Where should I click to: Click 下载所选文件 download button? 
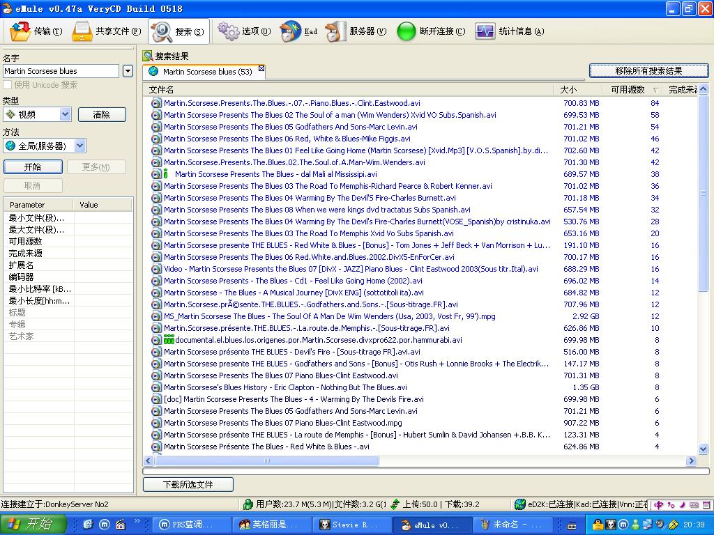(x=188, y=484)
